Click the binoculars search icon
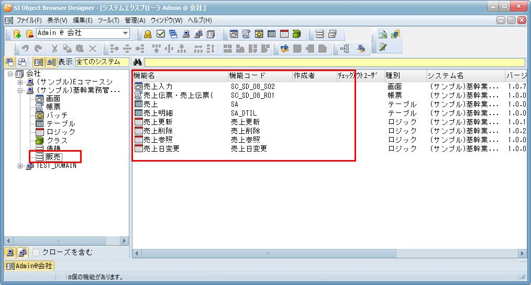 point(138,62)
